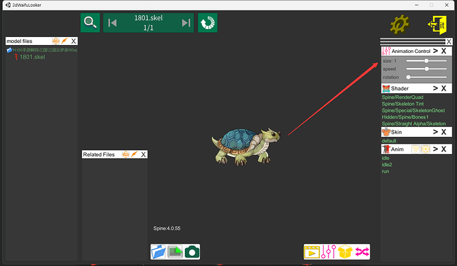Viewport: 457px width, 266px height.
Task: Open folder with the blue folder icon
Action: 158,251
